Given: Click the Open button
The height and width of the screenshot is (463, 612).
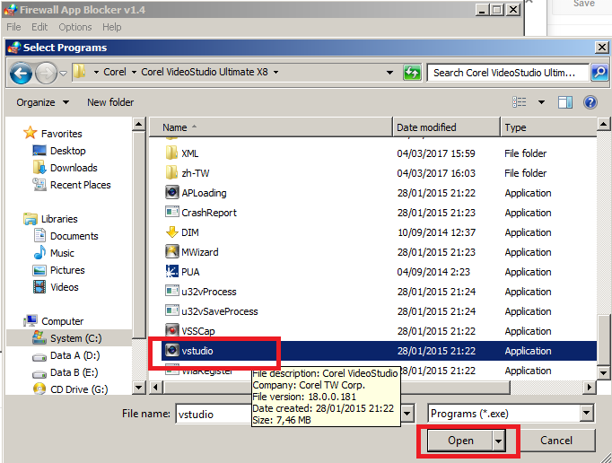Looking at the screenshot, I should pos(459,441).
